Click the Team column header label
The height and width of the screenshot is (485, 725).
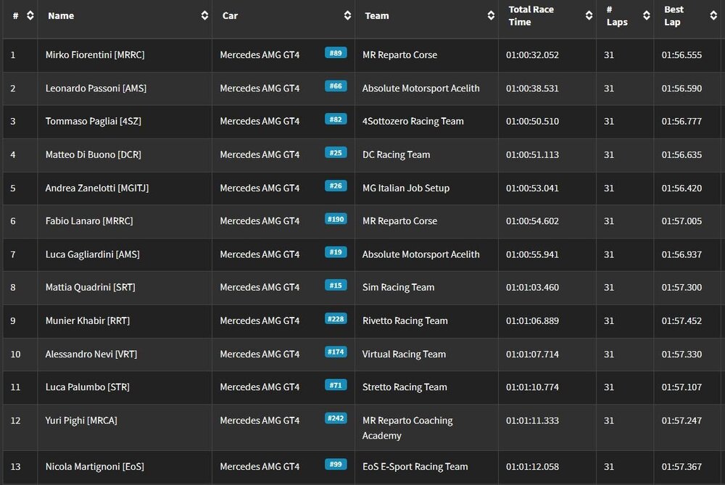click(x=377, y=16)
